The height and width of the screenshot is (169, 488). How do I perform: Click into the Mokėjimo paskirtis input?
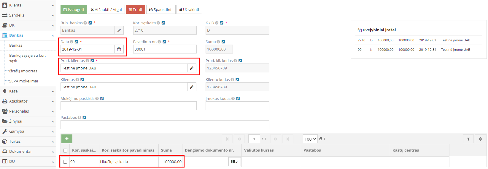(128, 106)
